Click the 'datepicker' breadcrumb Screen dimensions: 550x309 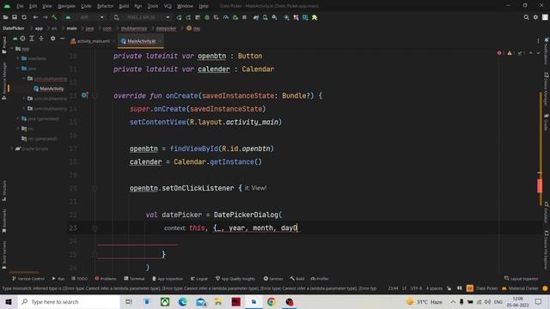coord(166,28)
